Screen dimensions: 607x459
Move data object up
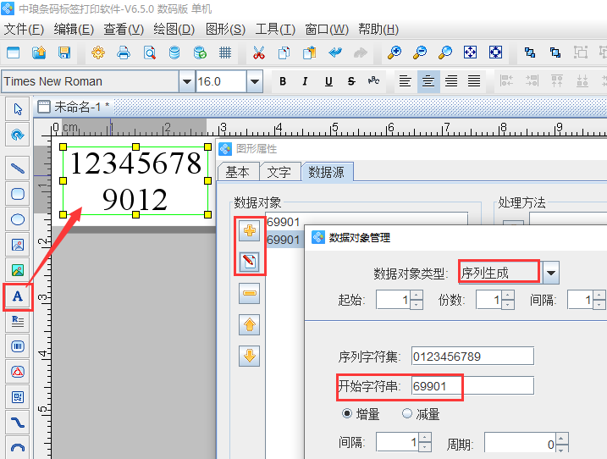tap(249, 324)
